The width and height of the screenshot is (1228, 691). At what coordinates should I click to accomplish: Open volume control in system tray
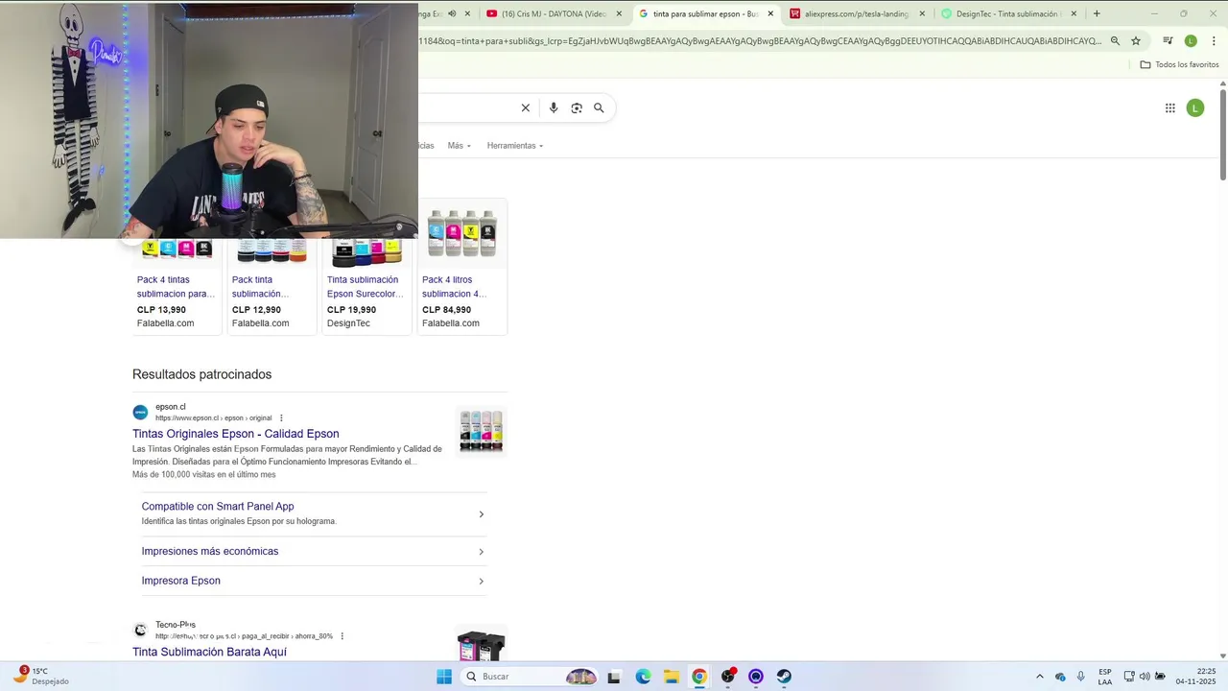click(x=1145, y=677)
